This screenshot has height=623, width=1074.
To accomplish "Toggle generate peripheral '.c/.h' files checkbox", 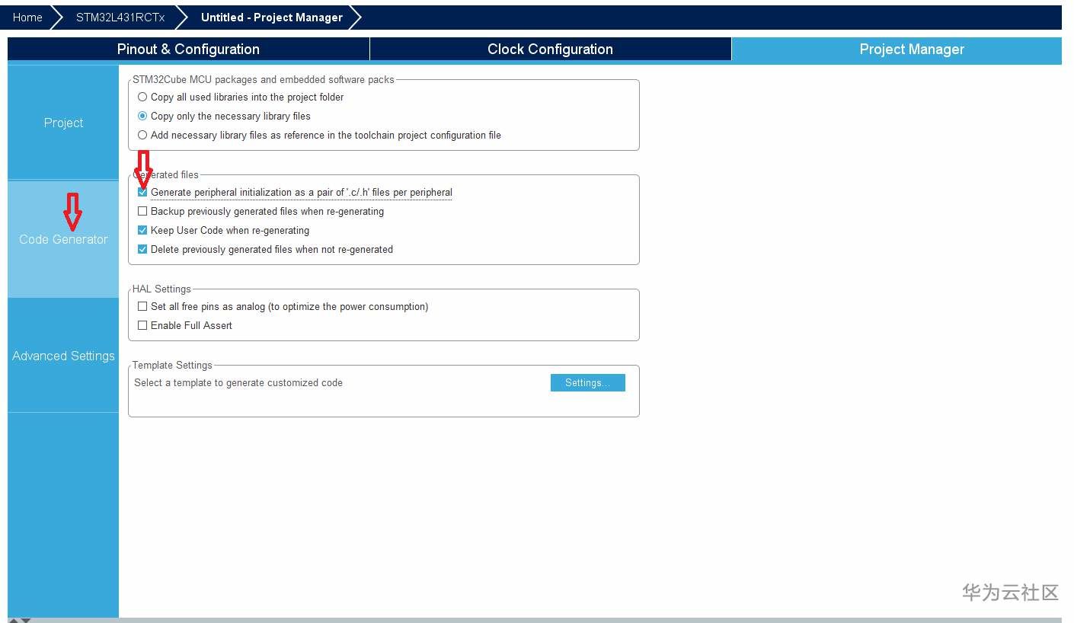I will (142, 193).
